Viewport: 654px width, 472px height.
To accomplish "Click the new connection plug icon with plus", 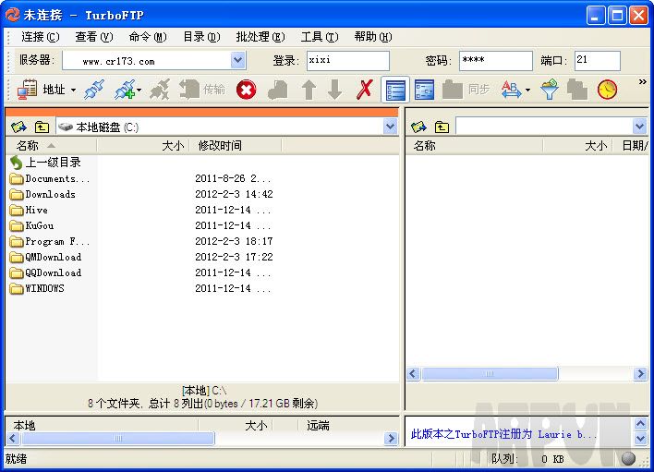I will click(125, 90).
